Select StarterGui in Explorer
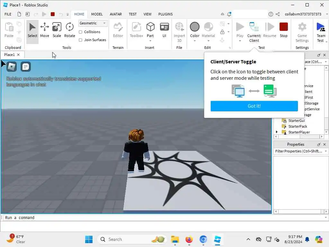 coord(297,121)
